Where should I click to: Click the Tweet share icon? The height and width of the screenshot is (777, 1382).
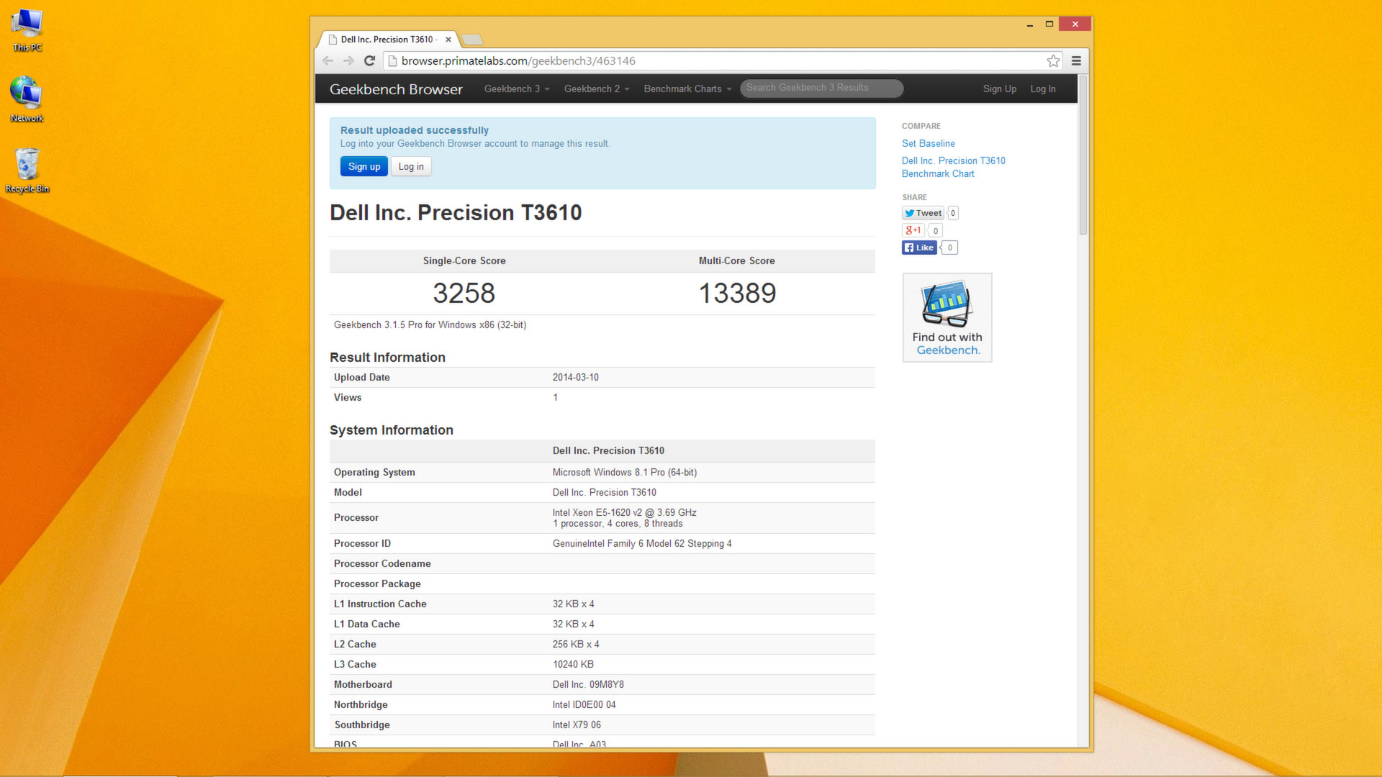coord(922,213)
